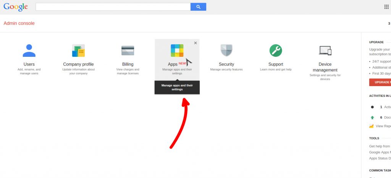Open the Google Apps tools link
The image size is (391, 178).
(380, 152)
